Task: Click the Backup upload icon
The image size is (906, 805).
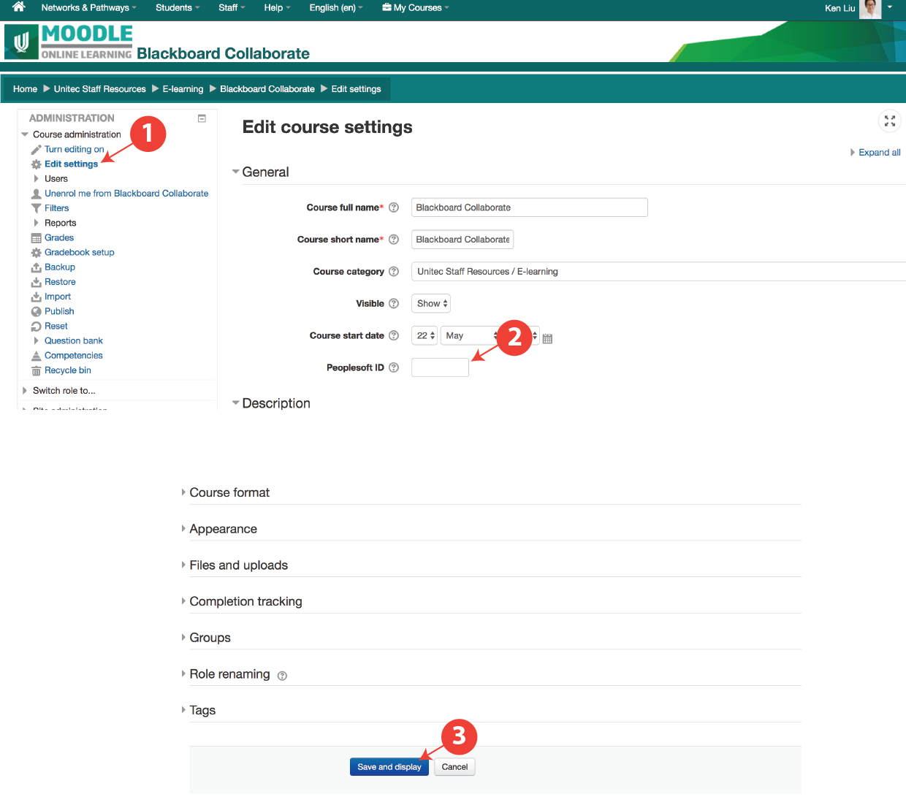Action: tap(36, 267)
